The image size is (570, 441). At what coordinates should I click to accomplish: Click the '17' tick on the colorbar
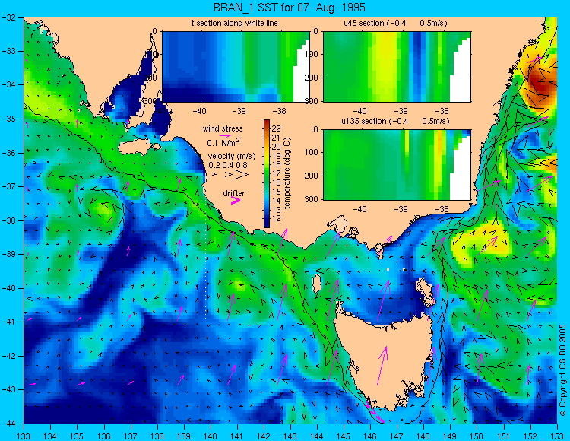[277, 174]
